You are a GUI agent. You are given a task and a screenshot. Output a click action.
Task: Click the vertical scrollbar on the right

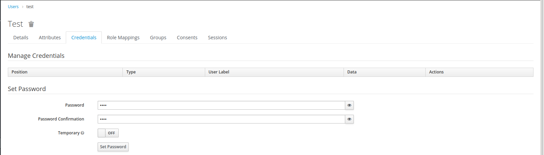542,77
